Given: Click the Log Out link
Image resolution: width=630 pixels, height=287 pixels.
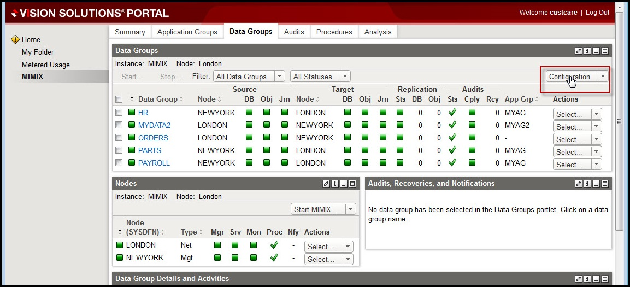Looking at the screenshot, I should tap(597, 13).
